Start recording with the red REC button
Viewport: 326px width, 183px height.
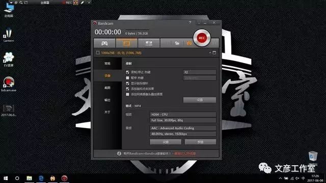click(202, 38)
